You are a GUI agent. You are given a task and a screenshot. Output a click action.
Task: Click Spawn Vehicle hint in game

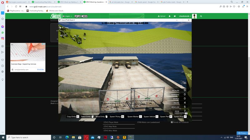(151, 116)
